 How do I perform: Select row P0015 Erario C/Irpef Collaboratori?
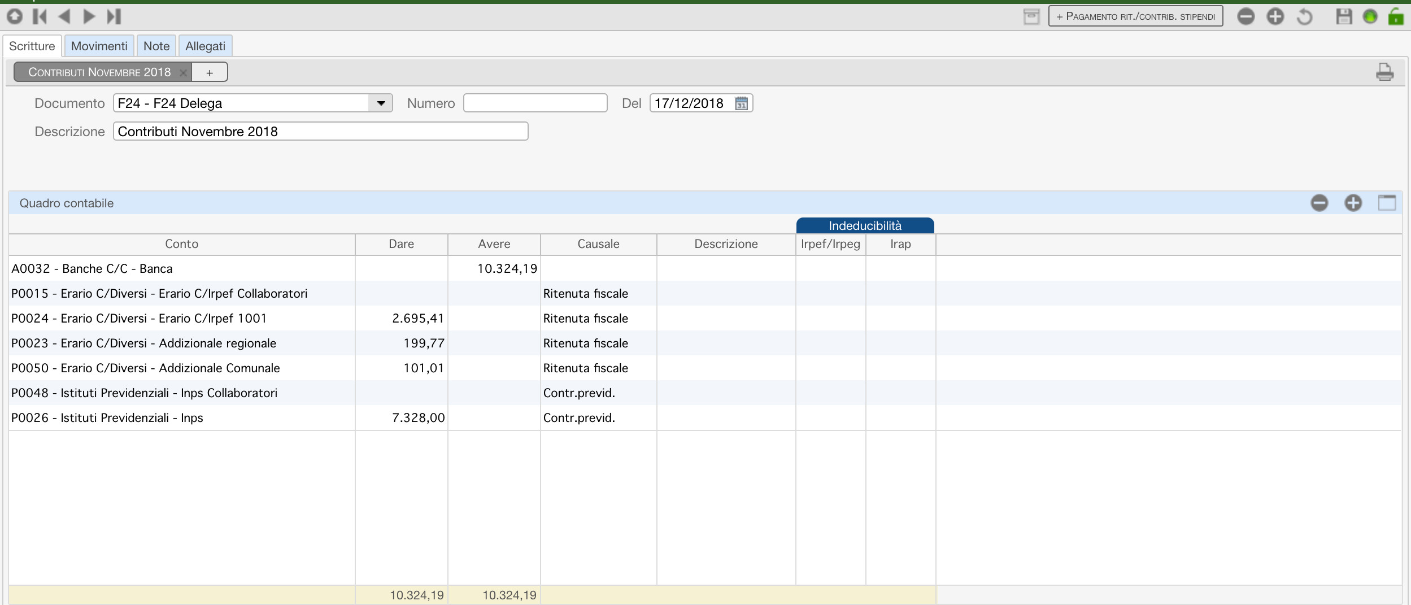(x=704, y=293)
